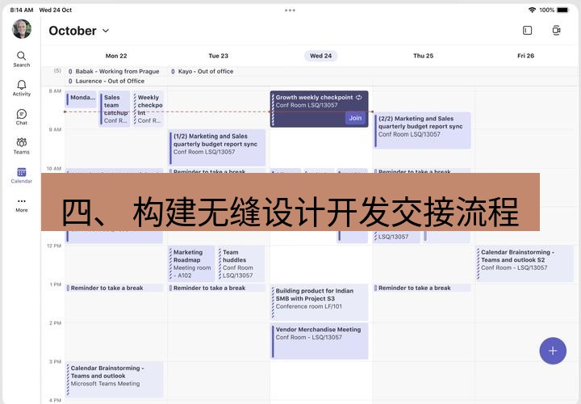Open Laurence - Out of Office event
This screenshot has height=404, width=581.
(x=107, y=81)
